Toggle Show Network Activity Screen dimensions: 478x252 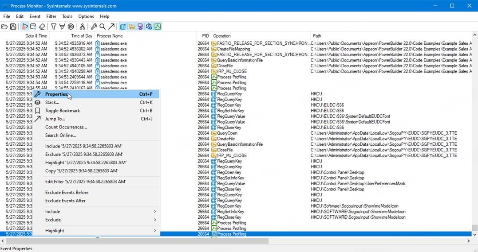click(140, 27)
